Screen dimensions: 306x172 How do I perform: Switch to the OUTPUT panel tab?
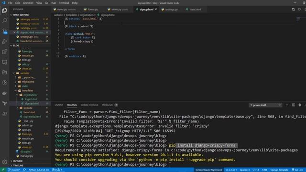click(x=59, y=105)
